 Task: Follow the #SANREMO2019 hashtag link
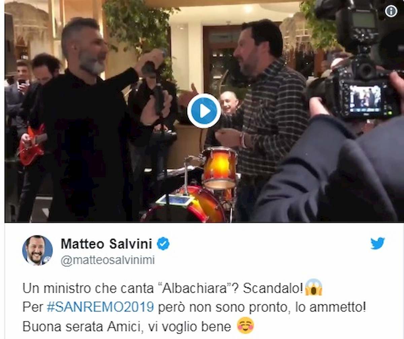[100, 307]
